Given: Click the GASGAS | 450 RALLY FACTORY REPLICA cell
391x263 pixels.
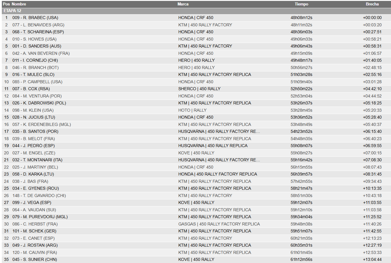Looking at the screenshot, I should (219, 224).
